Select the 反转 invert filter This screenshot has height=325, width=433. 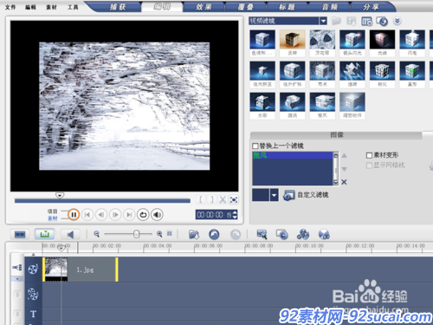(293, 43)
